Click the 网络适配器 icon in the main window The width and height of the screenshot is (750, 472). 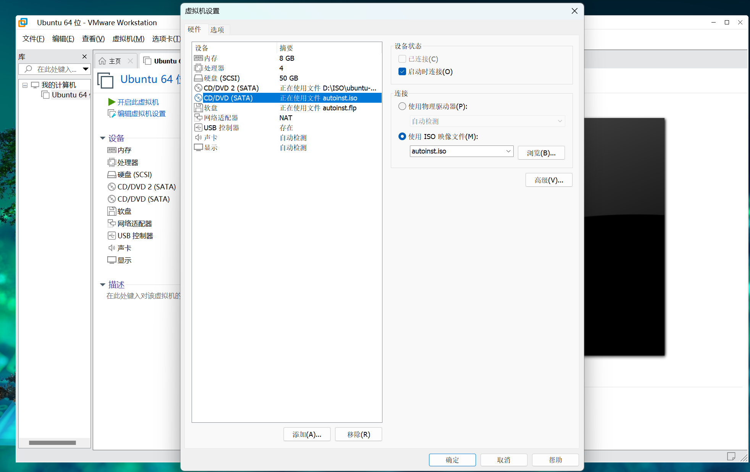coord(111,223)
